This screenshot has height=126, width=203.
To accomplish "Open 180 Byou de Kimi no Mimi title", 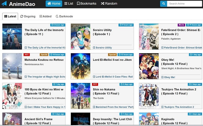I will click(44, 91).
